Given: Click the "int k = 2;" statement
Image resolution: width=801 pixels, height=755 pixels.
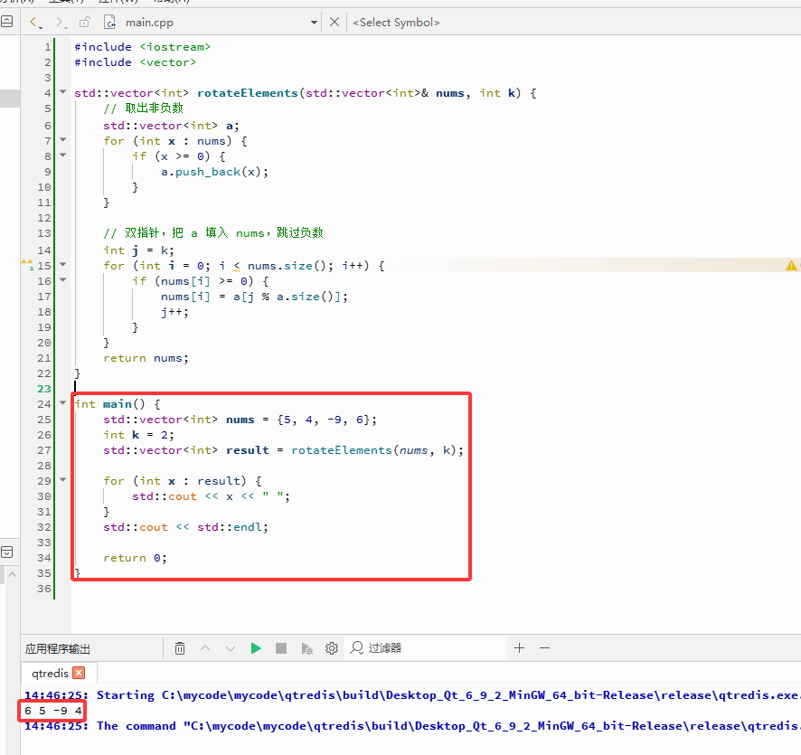Looking at the screenshot, I should [138, 435].
